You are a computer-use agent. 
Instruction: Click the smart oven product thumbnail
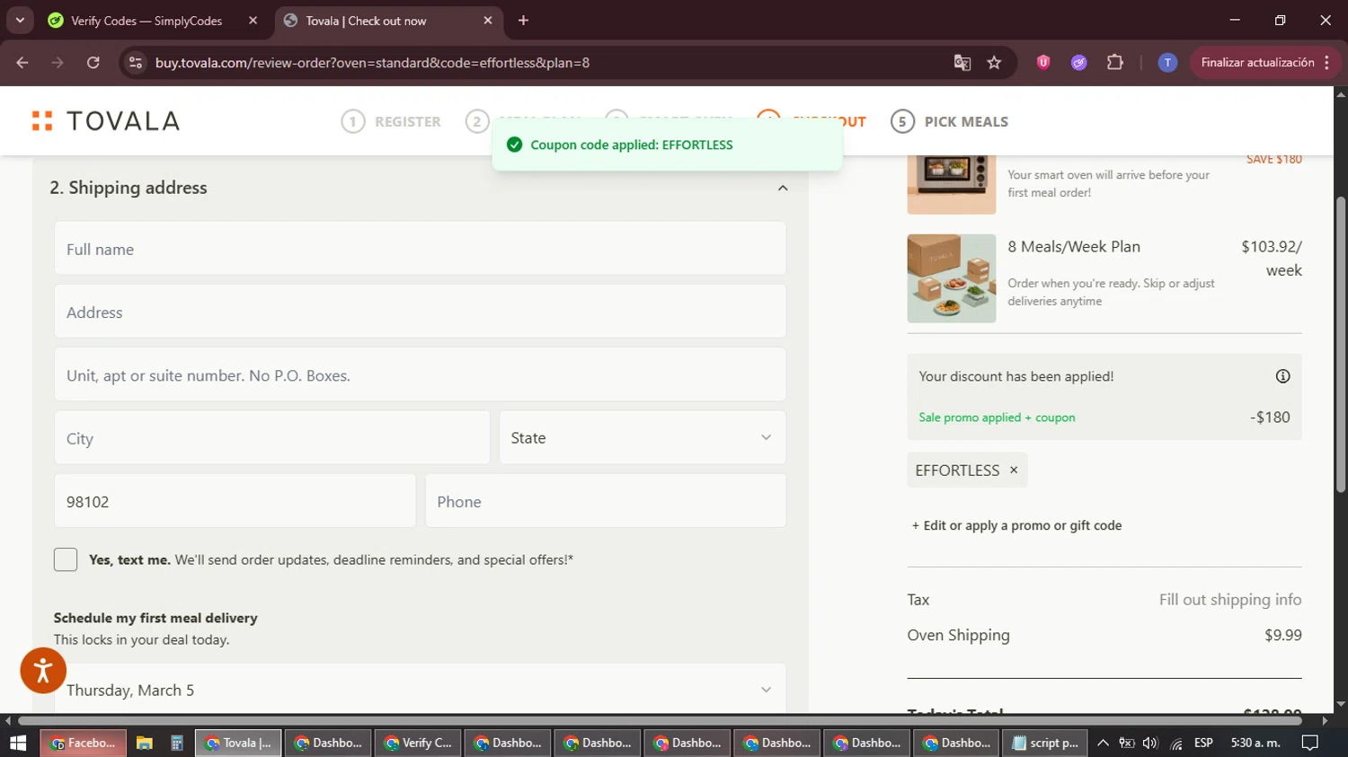coord(951,183)
